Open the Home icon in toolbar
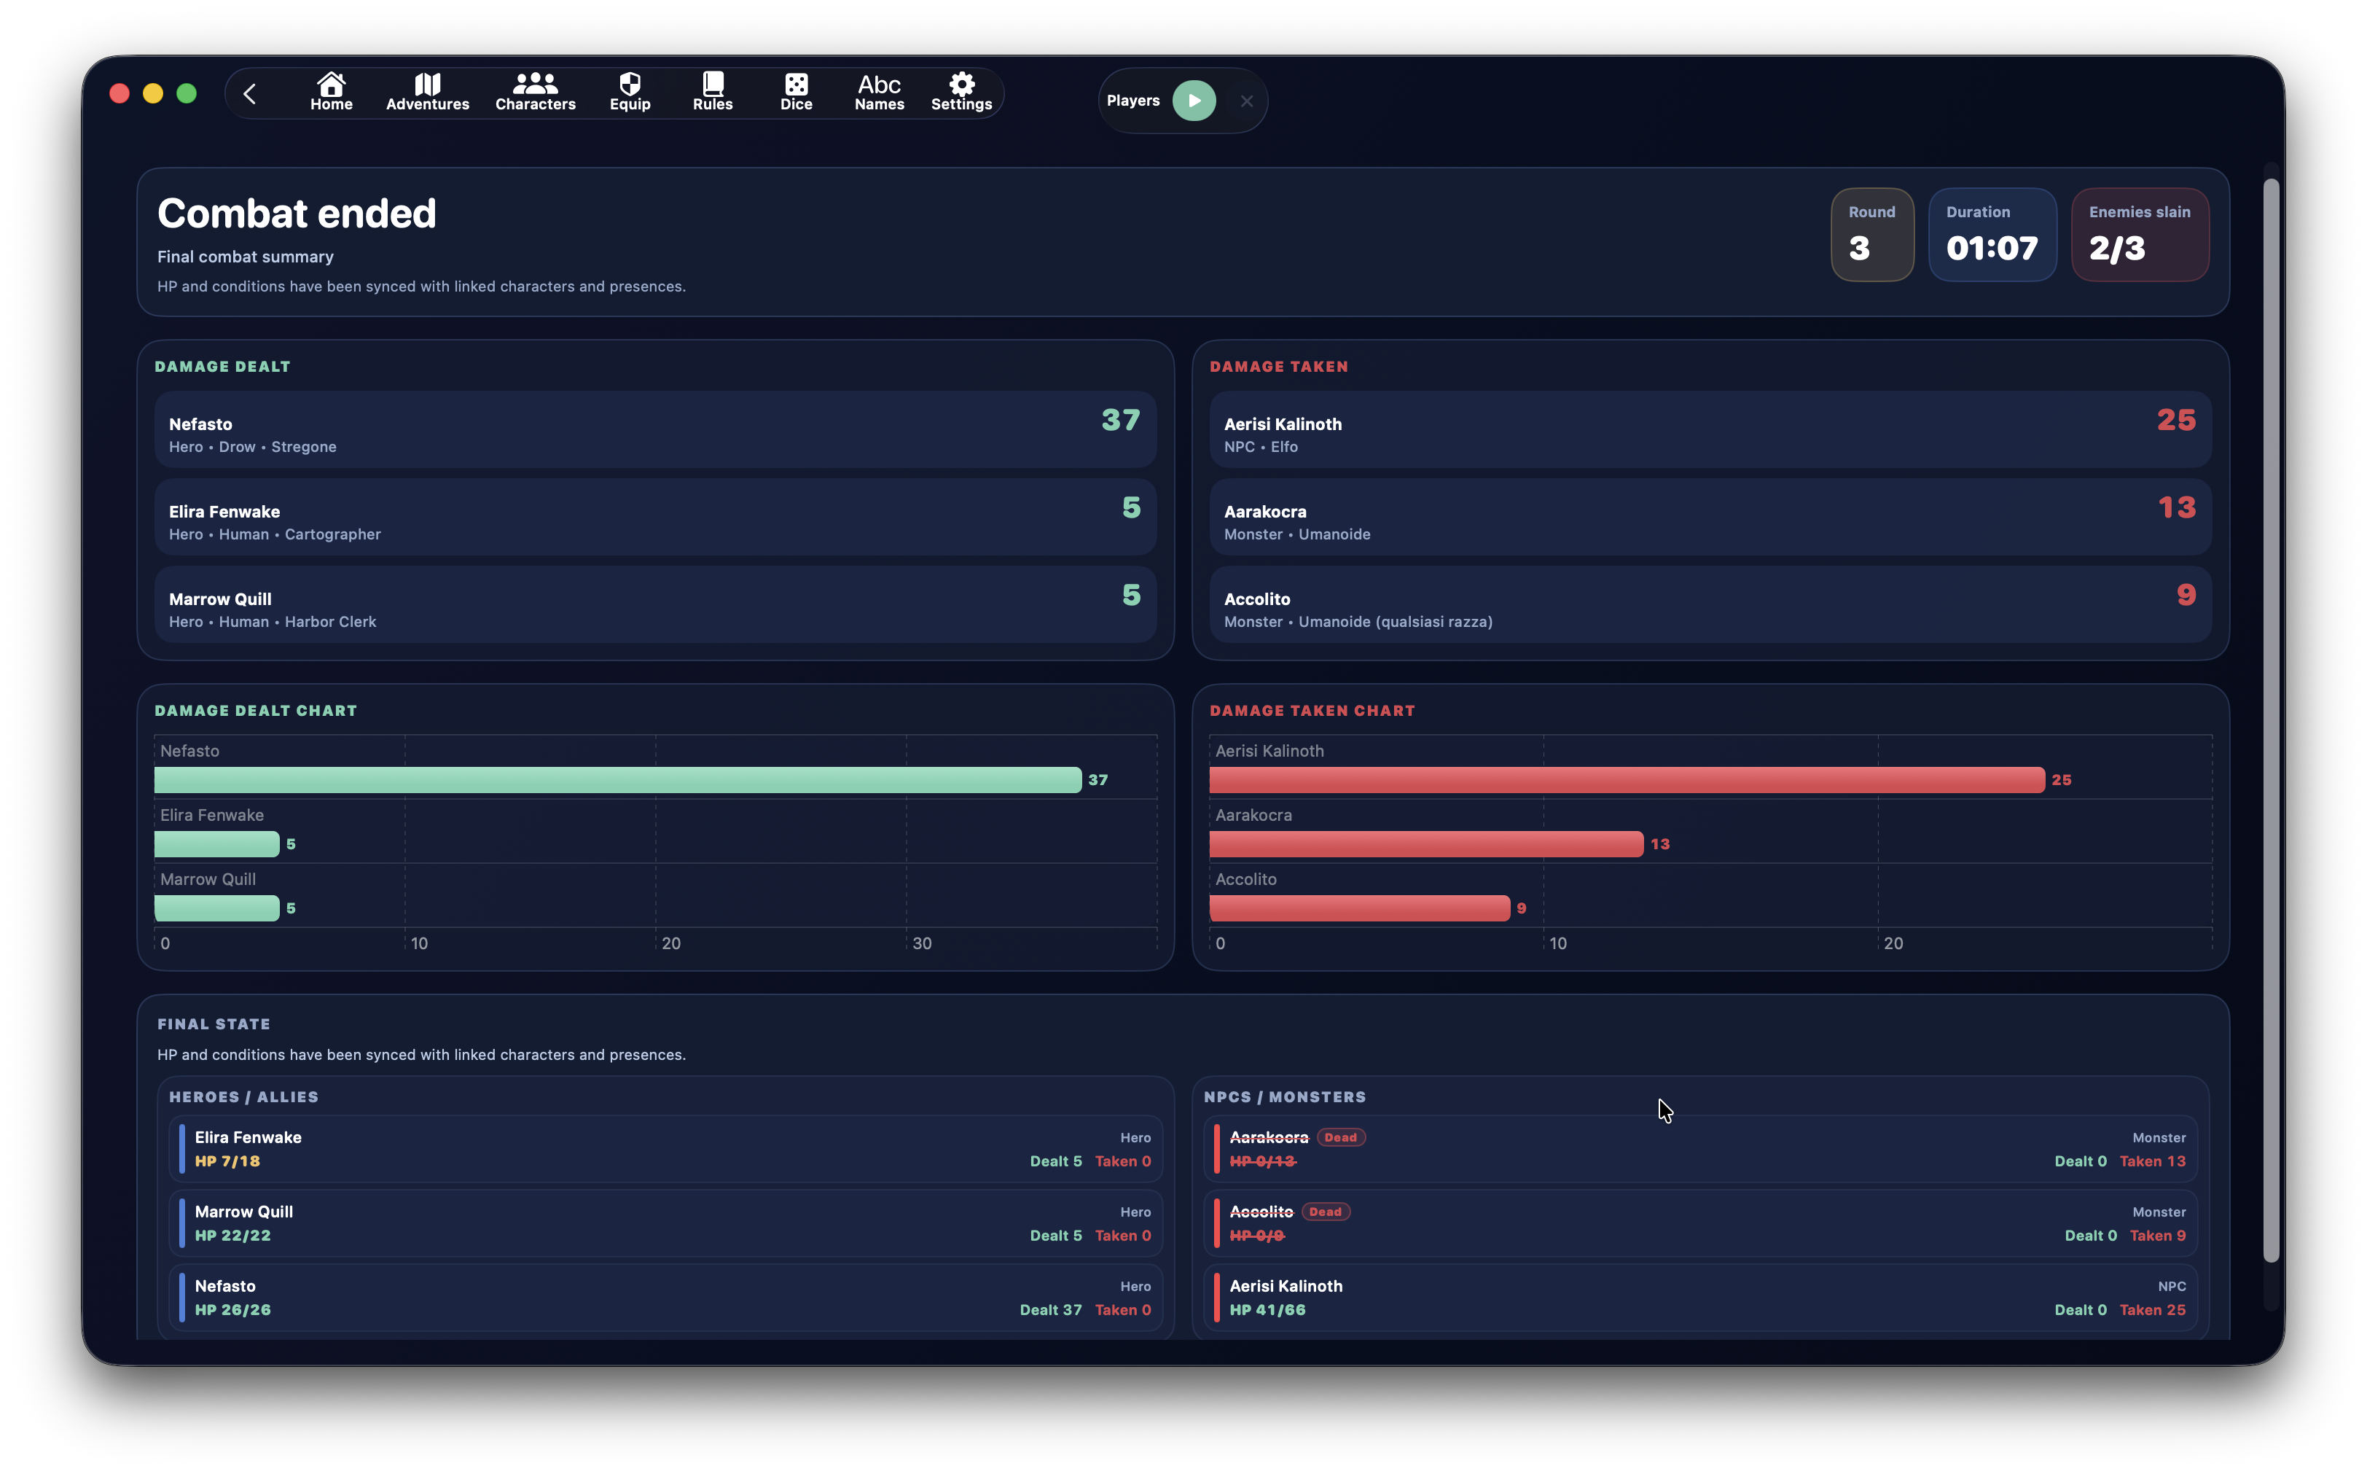 click(x=332, y=93)
